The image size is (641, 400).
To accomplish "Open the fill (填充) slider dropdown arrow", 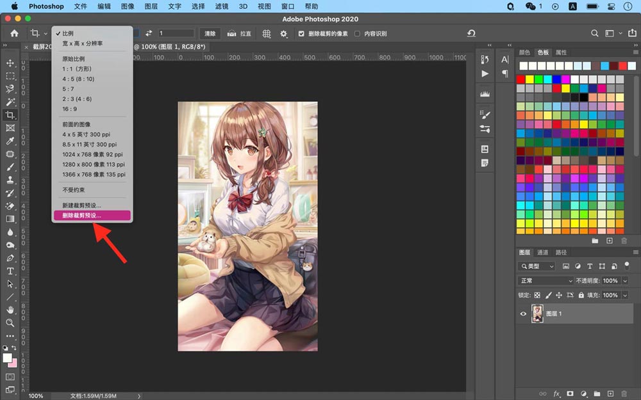I will pyautogui.click(x=624, y=295).
